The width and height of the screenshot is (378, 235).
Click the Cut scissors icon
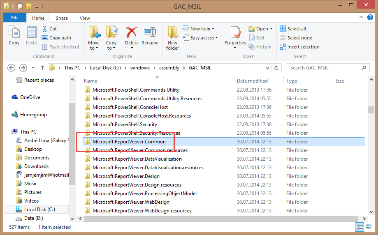[x=44, y=29]
